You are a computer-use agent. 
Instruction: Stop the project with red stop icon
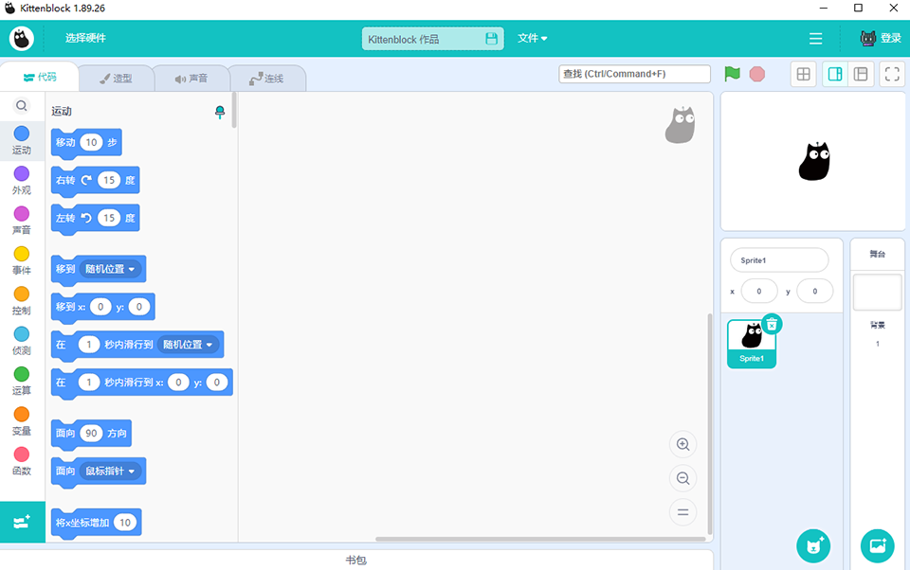[x=756, y=74]
